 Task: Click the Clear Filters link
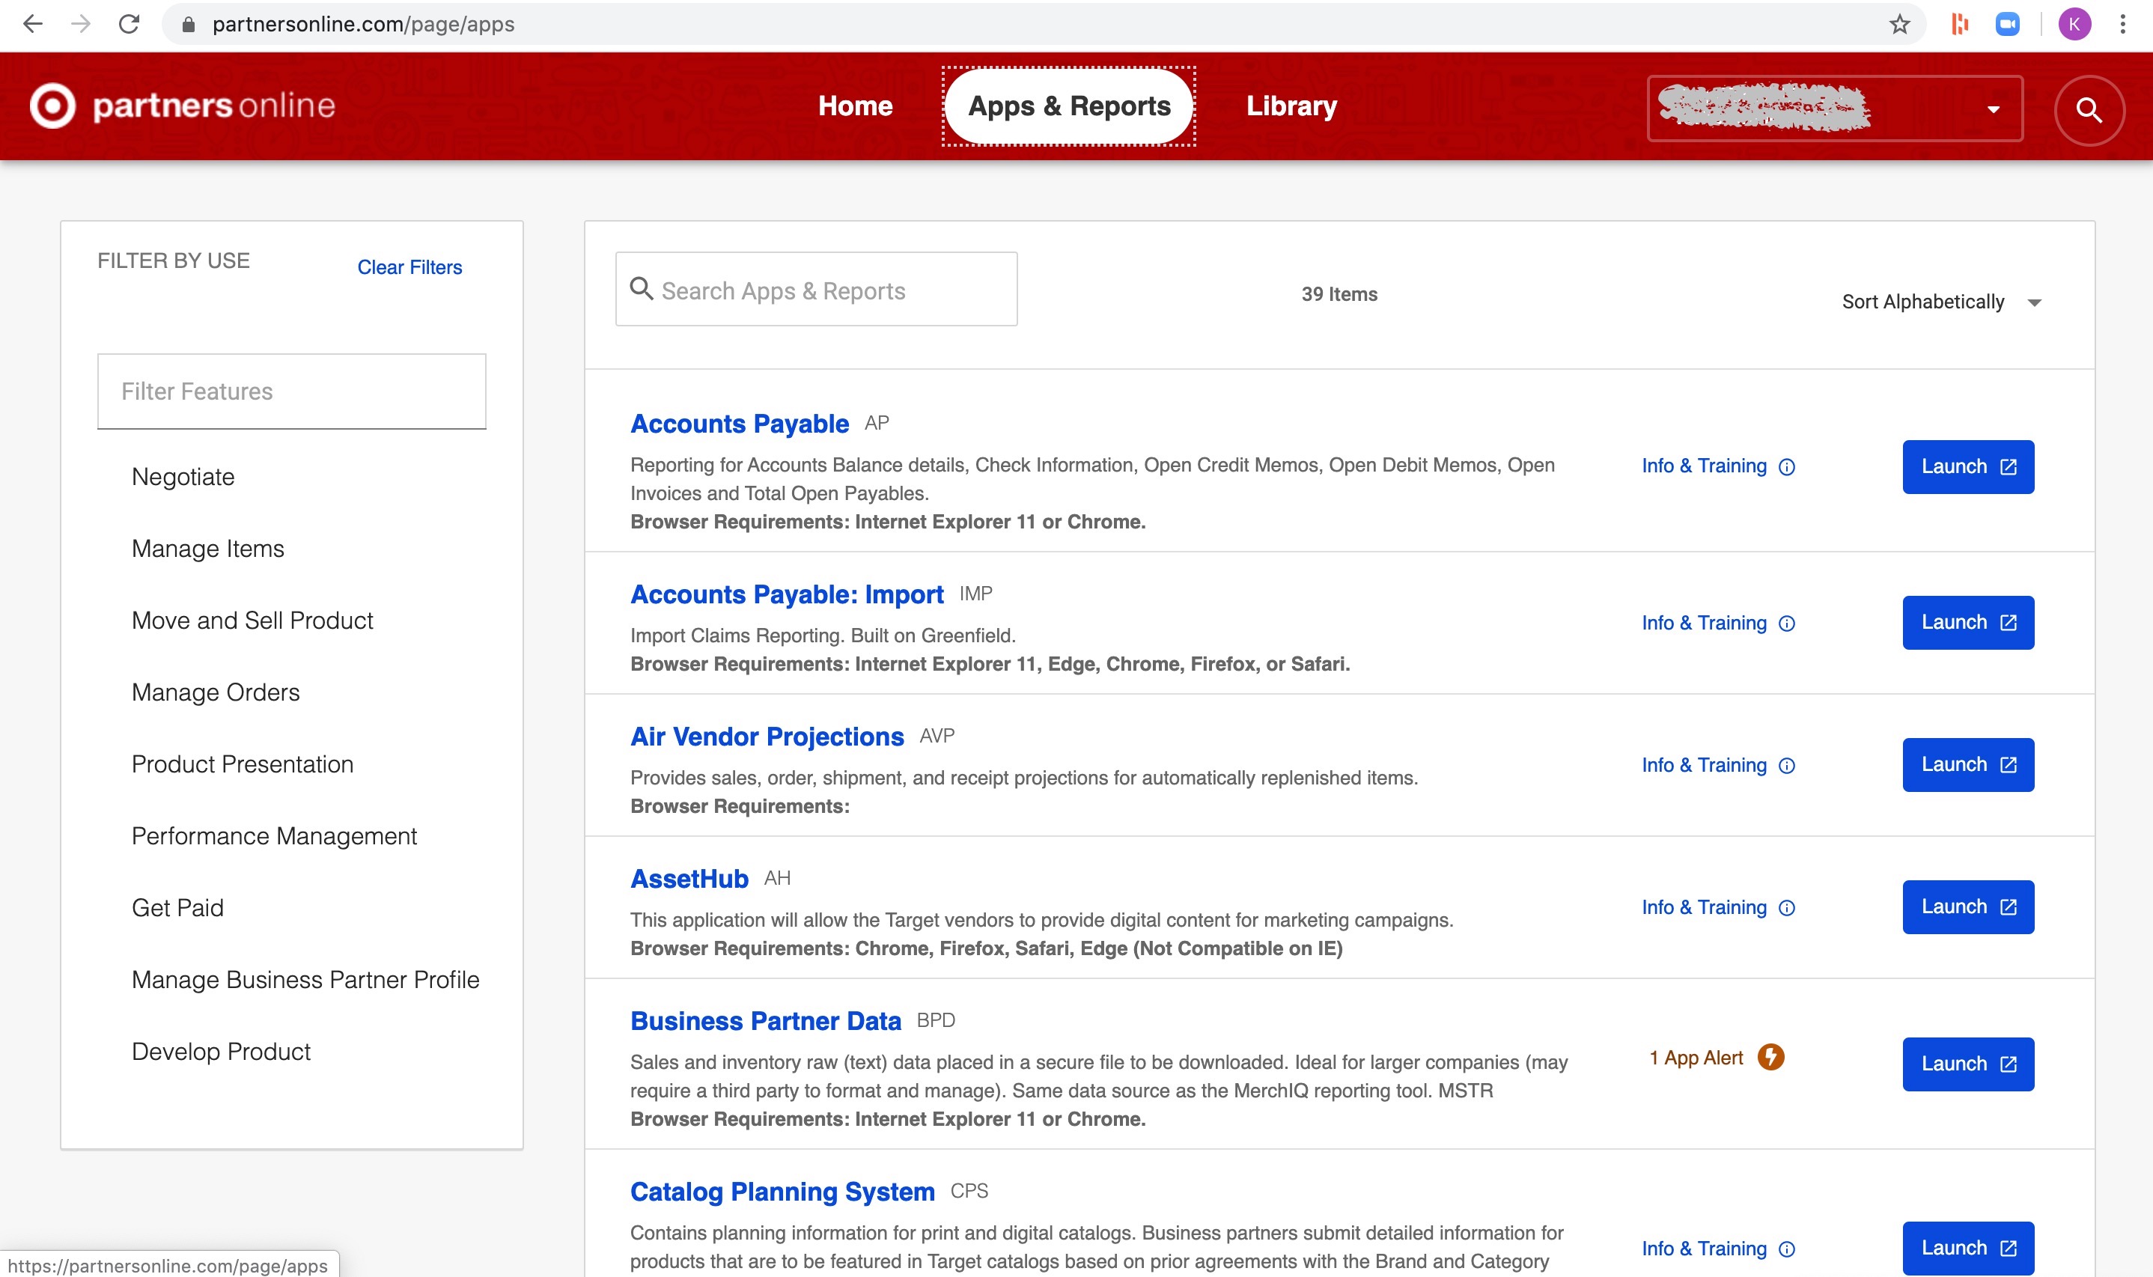pos(409,268)
